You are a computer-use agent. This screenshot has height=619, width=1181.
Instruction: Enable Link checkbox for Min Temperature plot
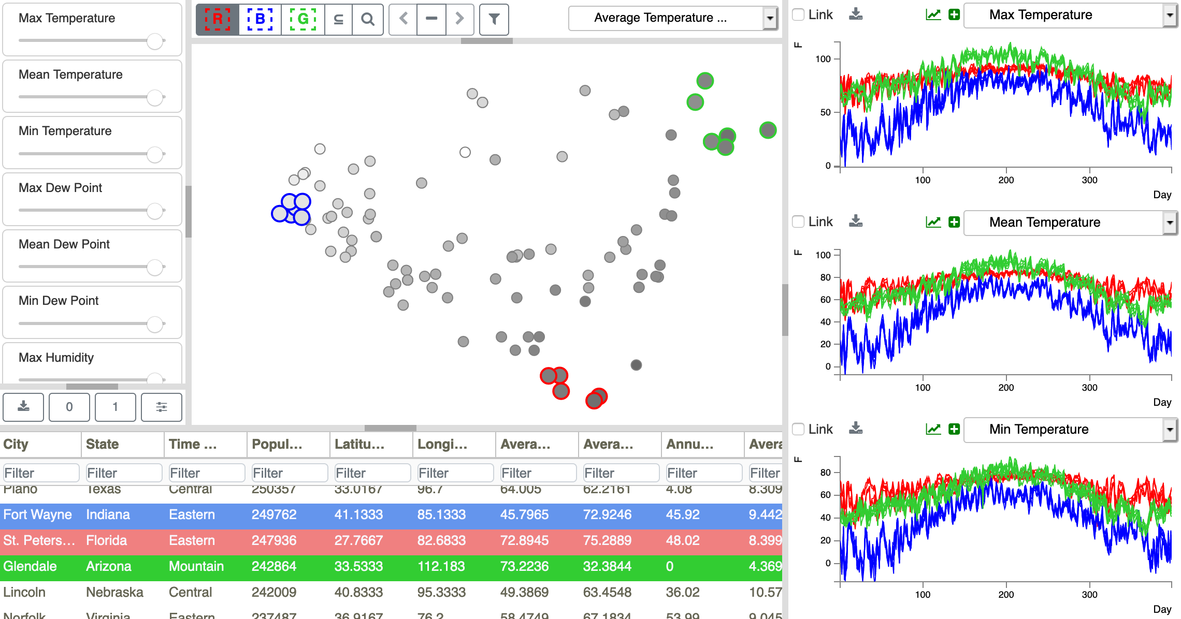tap(799, 429)
